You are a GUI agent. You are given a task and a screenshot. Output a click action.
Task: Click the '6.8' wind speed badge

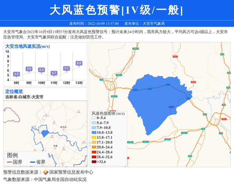point(79,63)
